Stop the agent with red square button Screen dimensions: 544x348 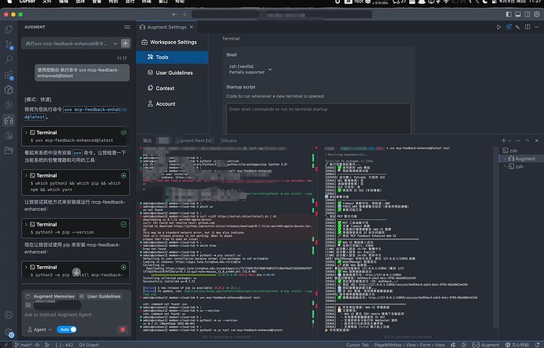point(122,329)
